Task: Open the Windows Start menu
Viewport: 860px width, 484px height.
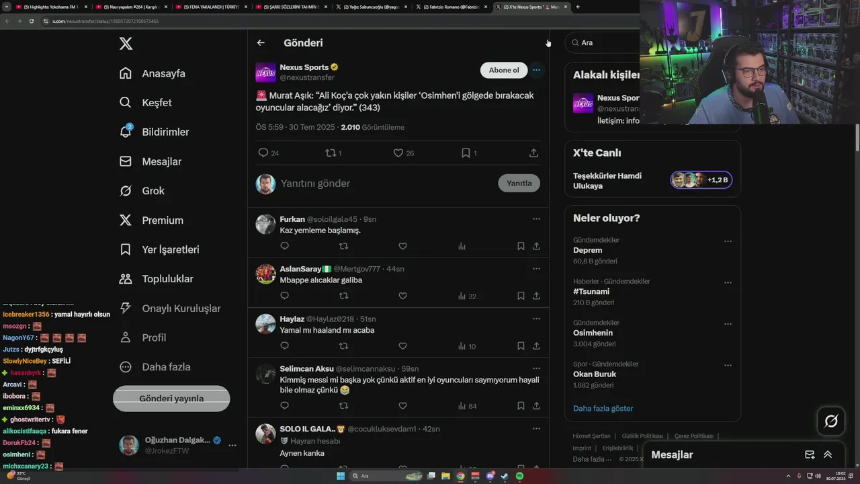Action: [341, 476]
